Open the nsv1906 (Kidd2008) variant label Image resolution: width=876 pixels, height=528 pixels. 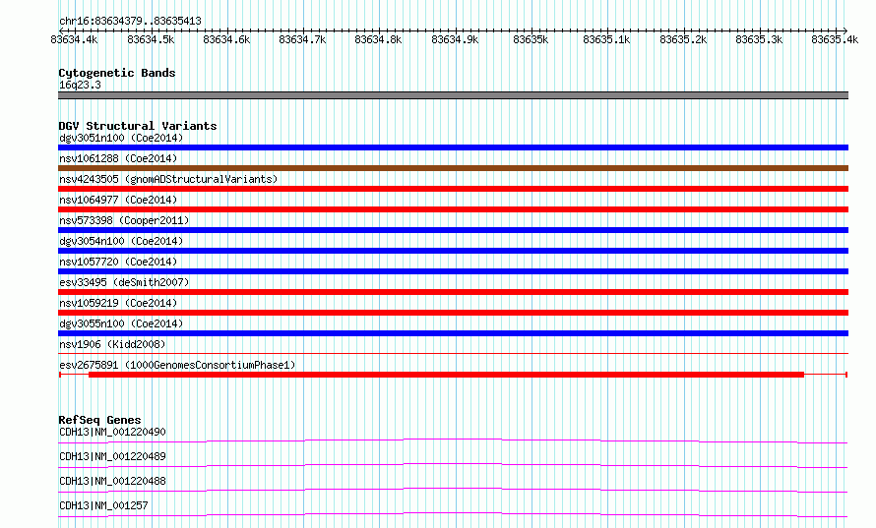point(112,344)
